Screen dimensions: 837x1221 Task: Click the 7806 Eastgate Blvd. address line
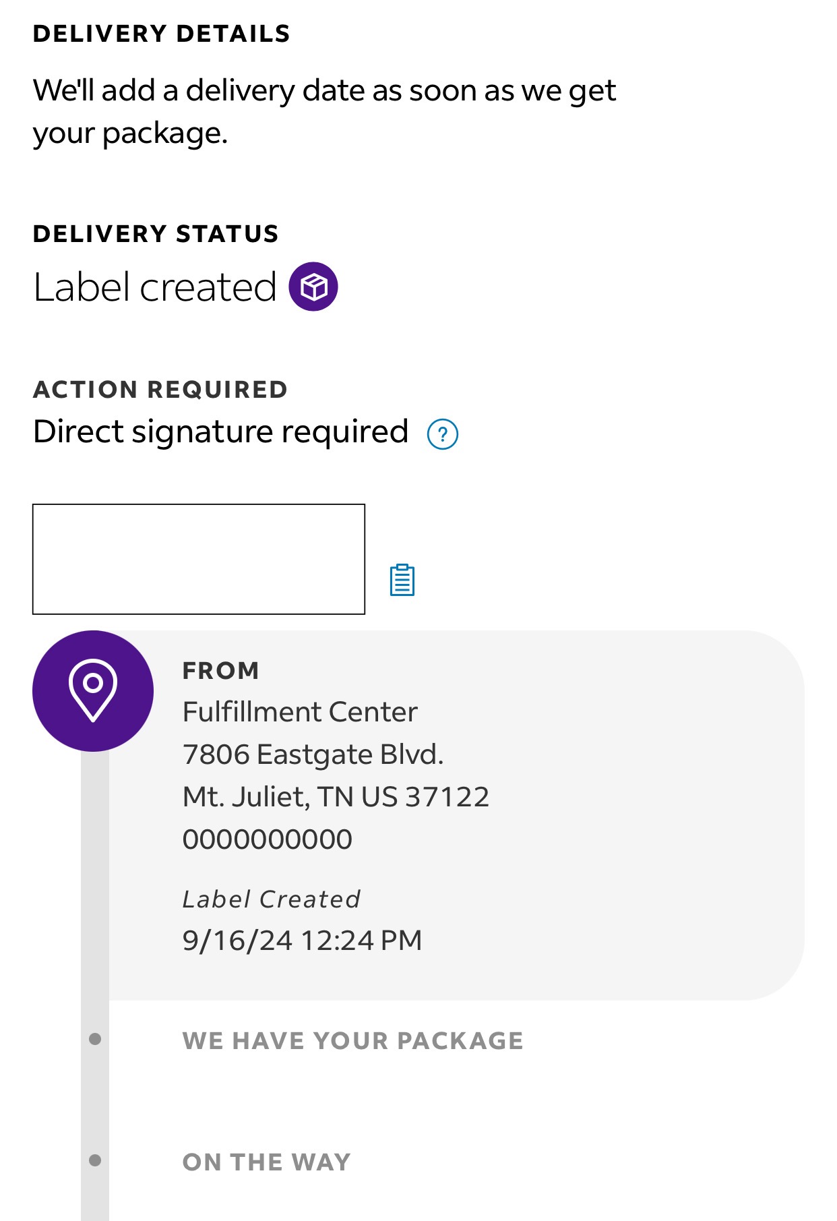click(x=313, y=754)
